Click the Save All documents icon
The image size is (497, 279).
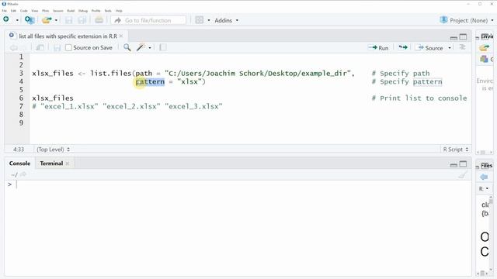coord(82,20)
